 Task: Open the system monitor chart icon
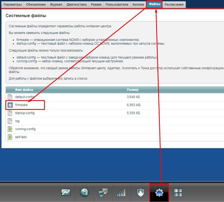[x=65, y=192]
